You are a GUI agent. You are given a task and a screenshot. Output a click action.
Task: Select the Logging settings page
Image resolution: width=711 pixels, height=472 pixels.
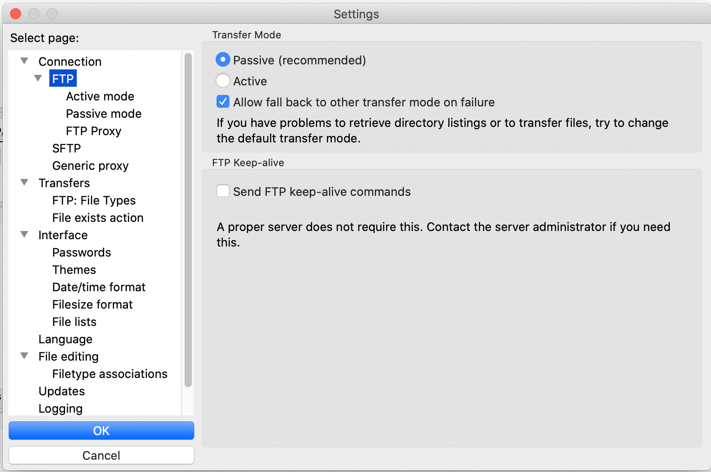pos(60,409)
